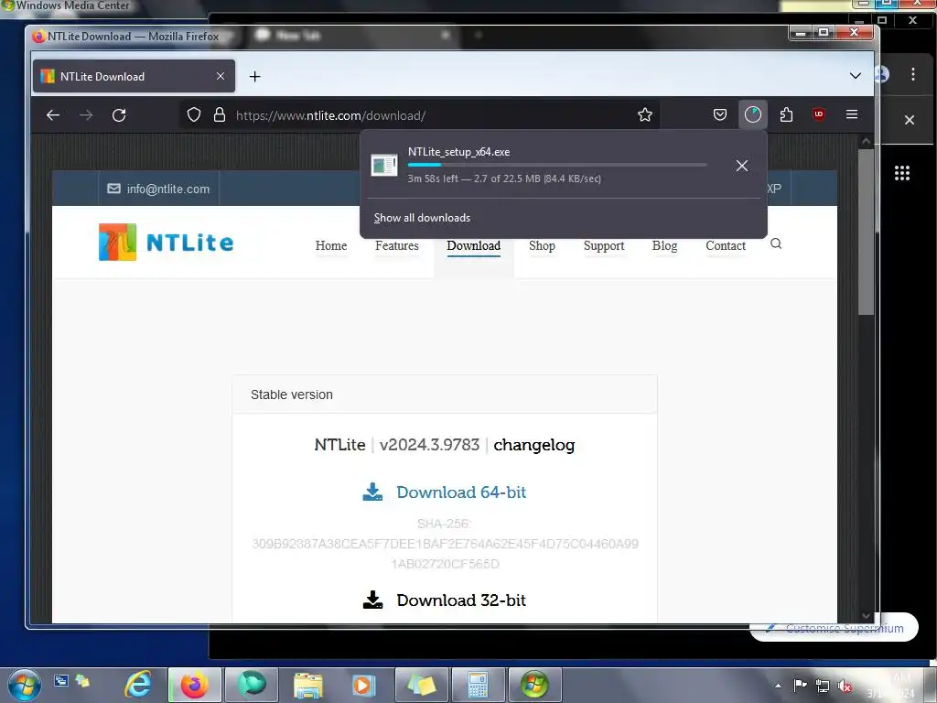This screenshot has width=937, height=703.
Task: Open the tracking protection shield icon
Action: (194, 114)
